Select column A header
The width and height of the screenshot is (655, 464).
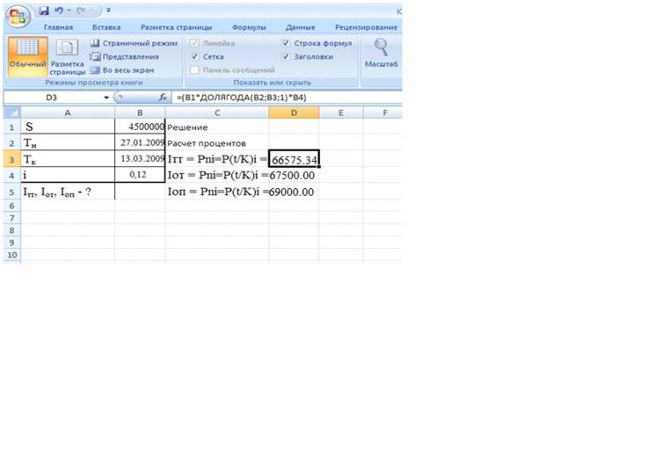click(67, 112)
